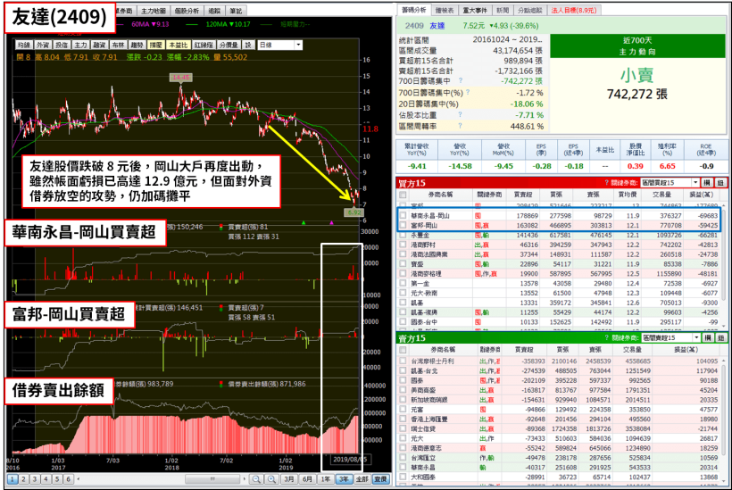Toggle the 投信 indicator button
The image size is (732, 490).
62,45
